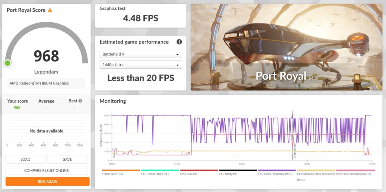Click COMPARE RESULT ONLINE button
Screen dimensions: 386x192
click(46, 170)
